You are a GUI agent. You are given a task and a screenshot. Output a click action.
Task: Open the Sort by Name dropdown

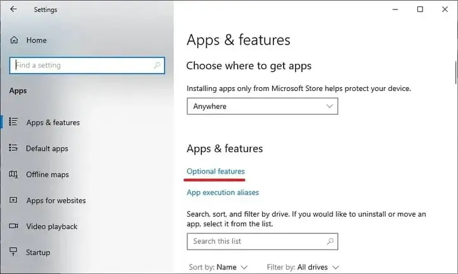coord(218,267)
